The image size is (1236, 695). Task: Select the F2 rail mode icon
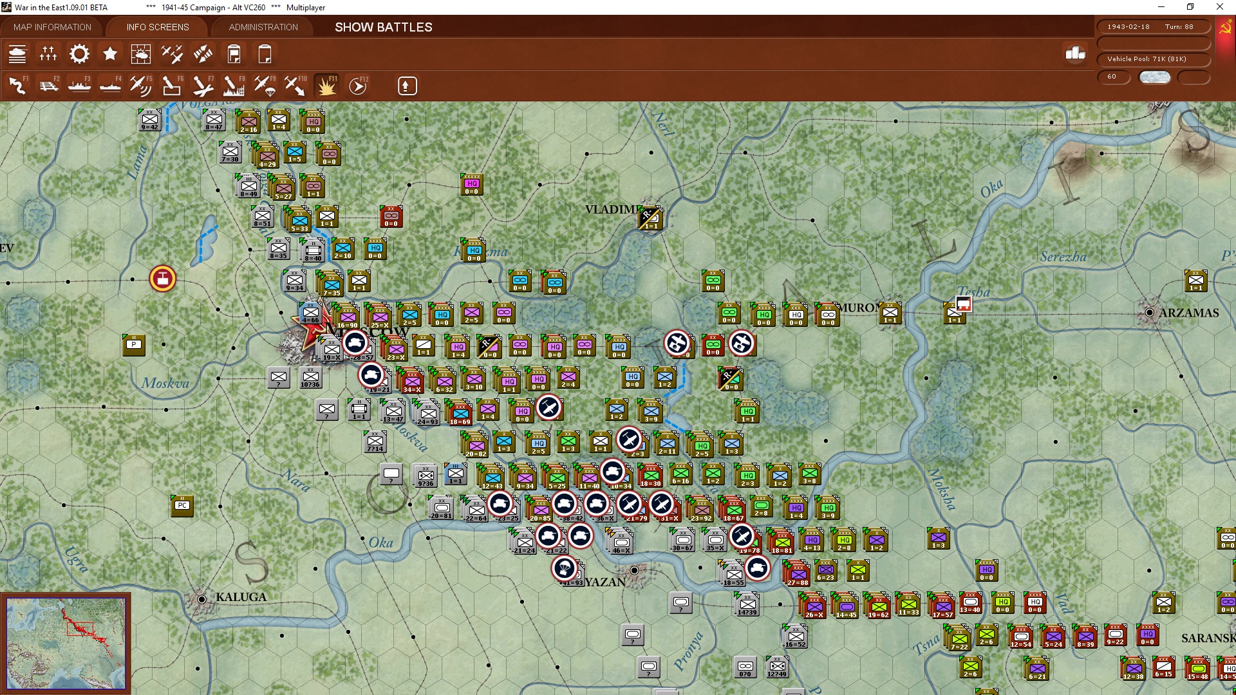coord(48,86)
